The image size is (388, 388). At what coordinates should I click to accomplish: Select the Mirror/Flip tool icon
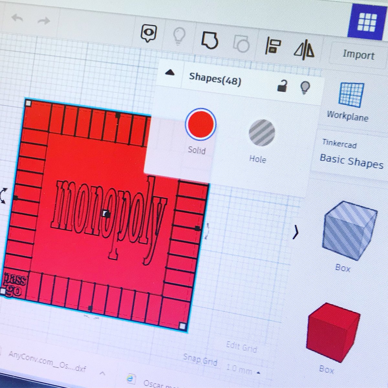[304, 50]
